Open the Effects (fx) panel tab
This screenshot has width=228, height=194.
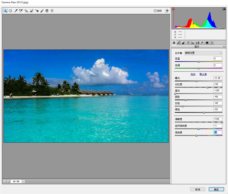202,43
